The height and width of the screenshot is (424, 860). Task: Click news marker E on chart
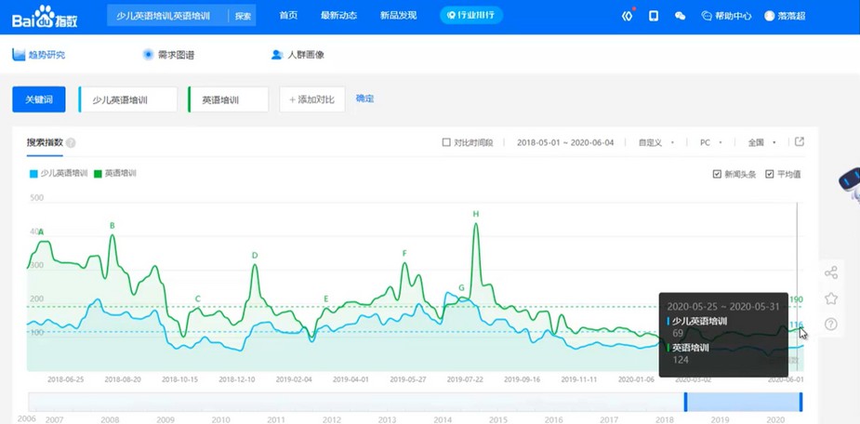[325, 299]
